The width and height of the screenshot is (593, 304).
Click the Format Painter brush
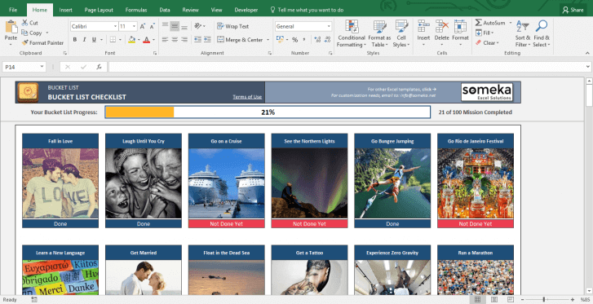click(25, 42)
